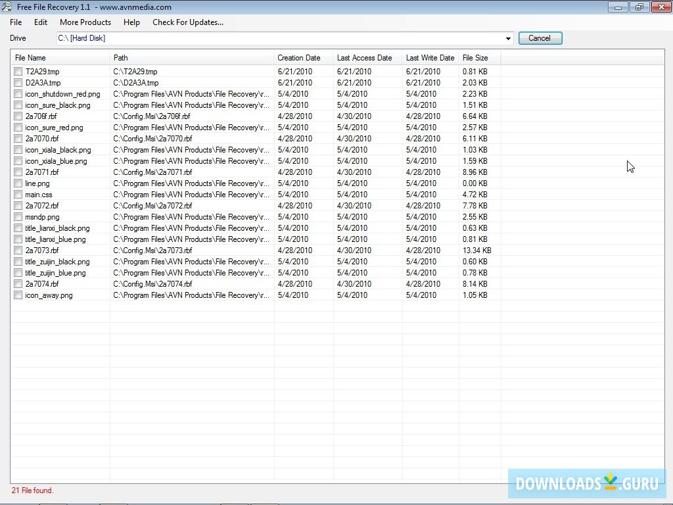Tick the 2a7072.rbf checkbox
673x505 pixels.
18,205
